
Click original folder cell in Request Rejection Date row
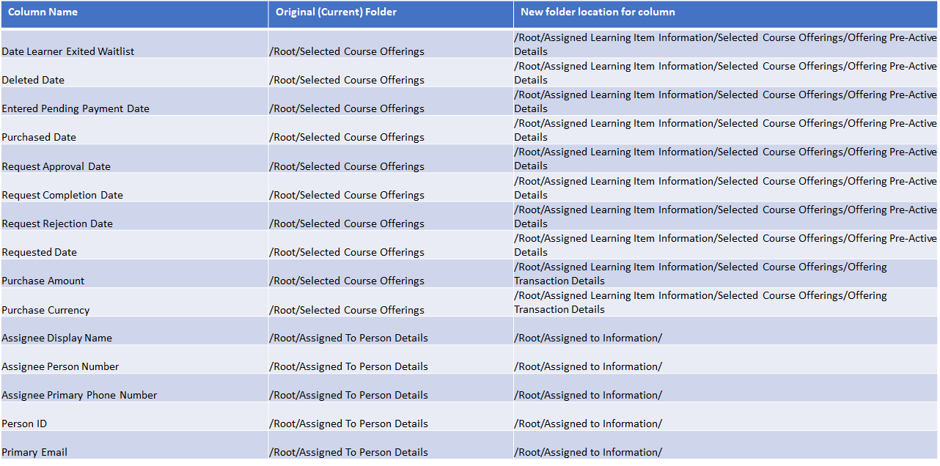click(391, 216)
